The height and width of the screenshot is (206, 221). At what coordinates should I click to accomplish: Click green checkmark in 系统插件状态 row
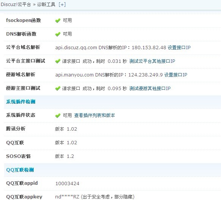click(58, 116)
